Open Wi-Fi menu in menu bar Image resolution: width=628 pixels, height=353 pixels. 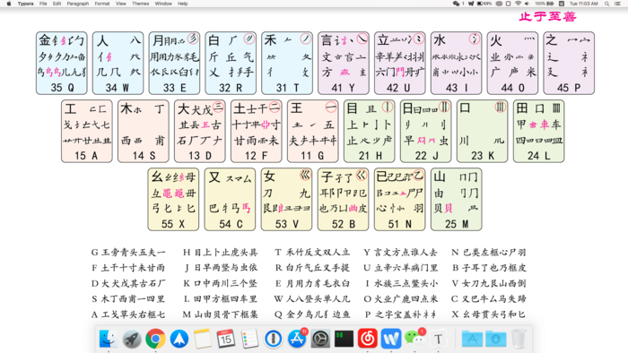(518, 4)
